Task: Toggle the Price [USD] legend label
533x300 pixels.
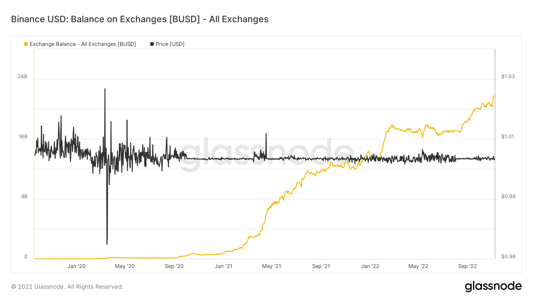Action: coord(170,44)
